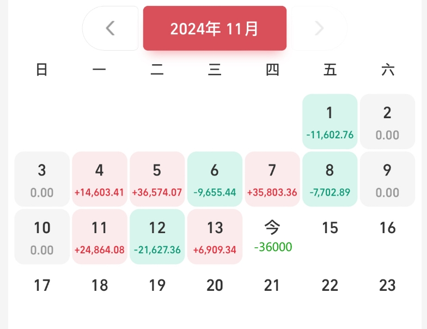The image size is (427, 329).
Task: Open November 11 showing +24,864.08
Action: point(99,236)
